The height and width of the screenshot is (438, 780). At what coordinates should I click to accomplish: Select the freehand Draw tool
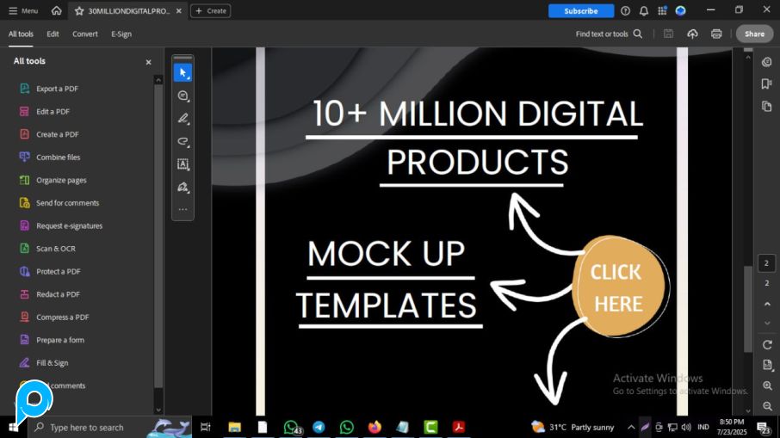coord(183,141)
